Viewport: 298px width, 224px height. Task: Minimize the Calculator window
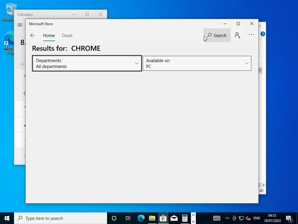[74, 14]
